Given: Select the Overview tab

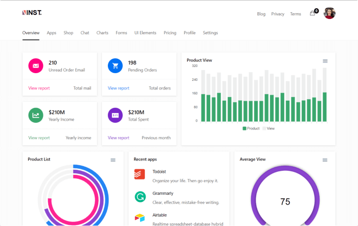Looking at the screenshot, I should coord(31,33).
